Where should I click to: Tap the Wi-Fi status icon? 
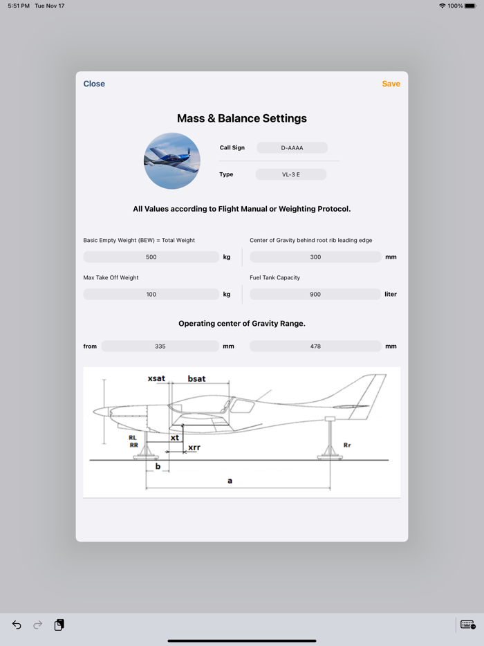(442, 6)
